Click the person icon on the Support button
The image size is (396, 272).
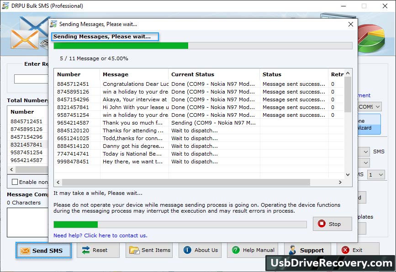point(292,250)
